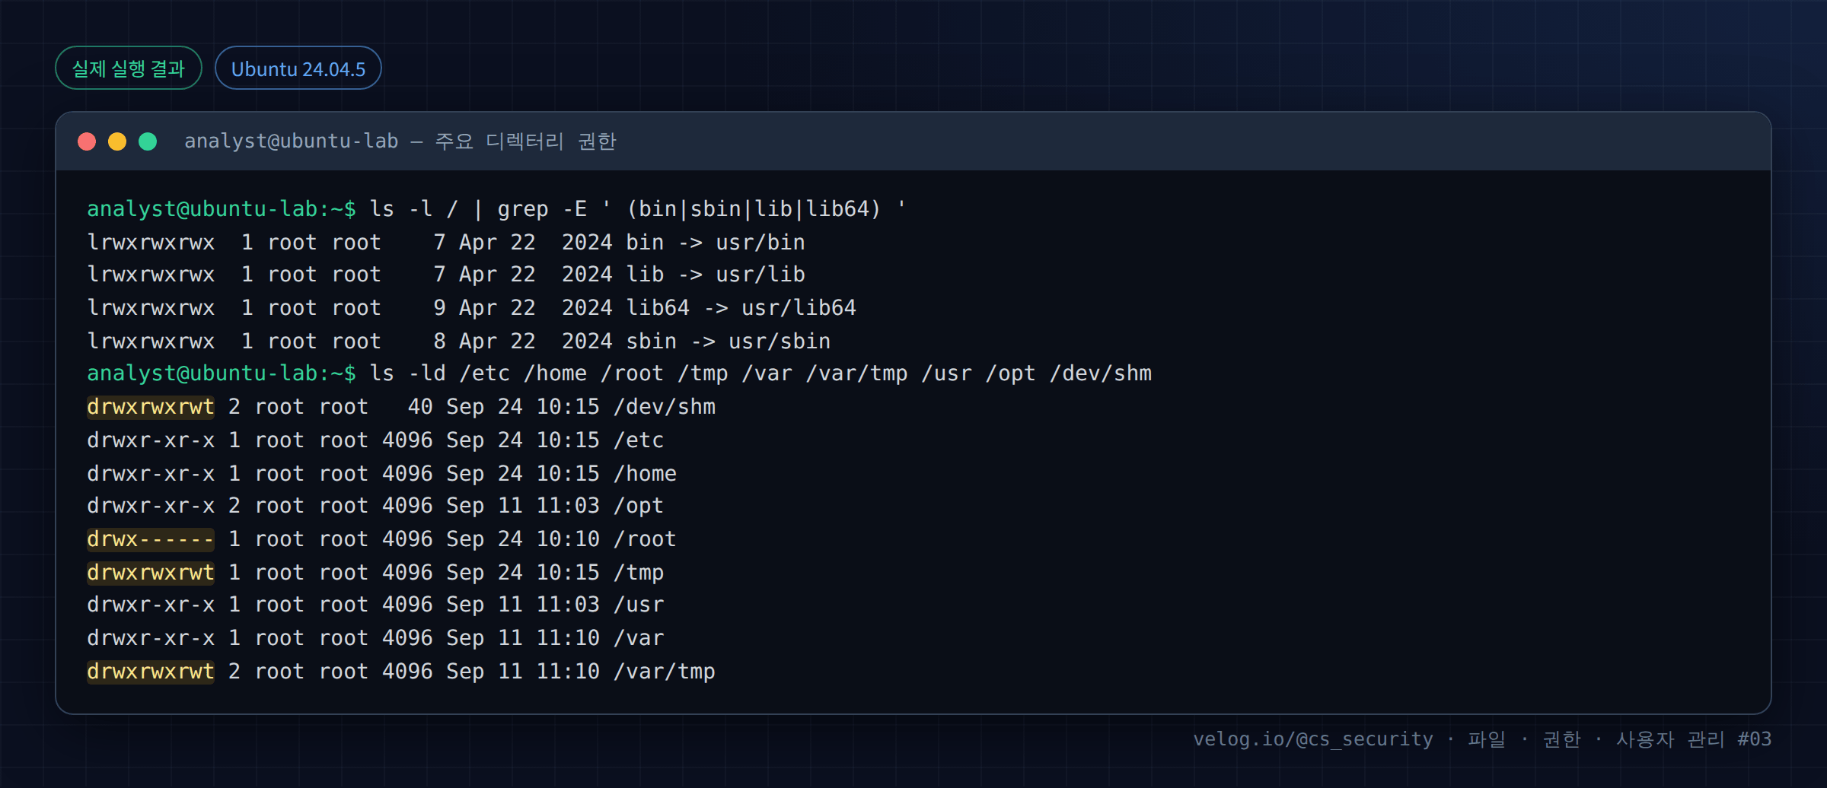
Task: Click the footer '사용자 관리 #03' text
Action: (x=1694, y=739)
